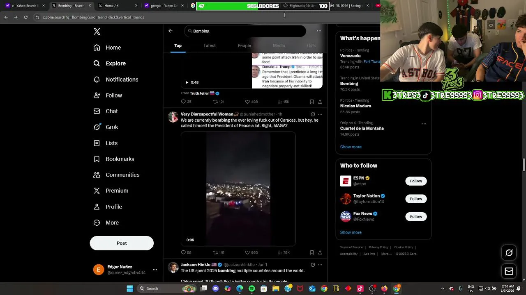Click the X logo in the sidebar
Screen dimensions: 526x295
pos(97,32)
